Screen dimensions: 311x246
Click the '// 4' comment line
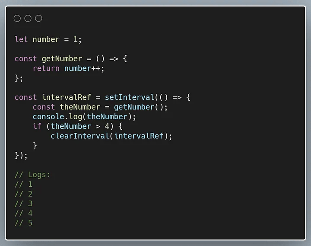[24, 213]
